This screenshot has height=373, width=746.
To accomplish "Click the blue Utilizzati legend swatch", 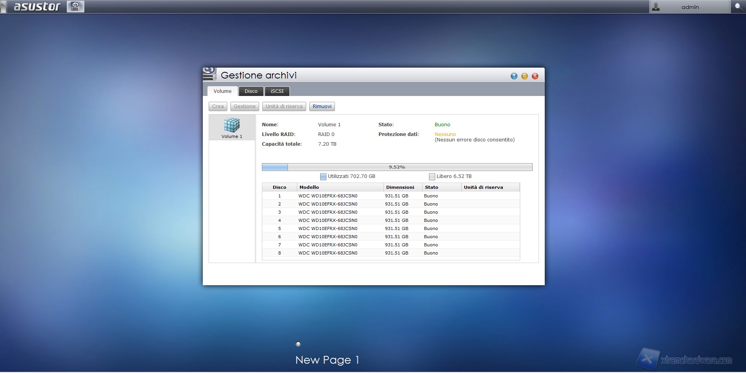I will (323, 177).
